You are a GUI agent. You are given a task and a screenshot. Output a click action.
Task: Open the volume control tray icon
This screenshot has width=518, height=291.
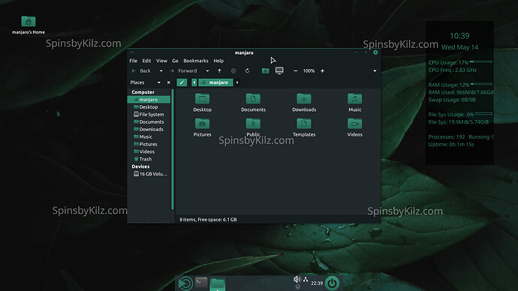[297, 280]
